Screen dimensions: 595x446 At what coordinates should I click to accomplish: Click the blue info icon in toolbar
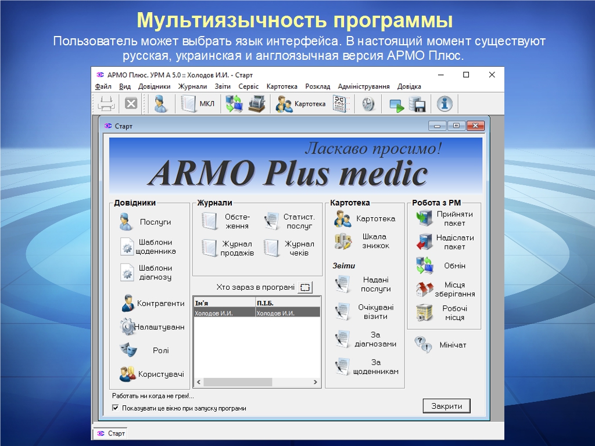pos(445,104)
